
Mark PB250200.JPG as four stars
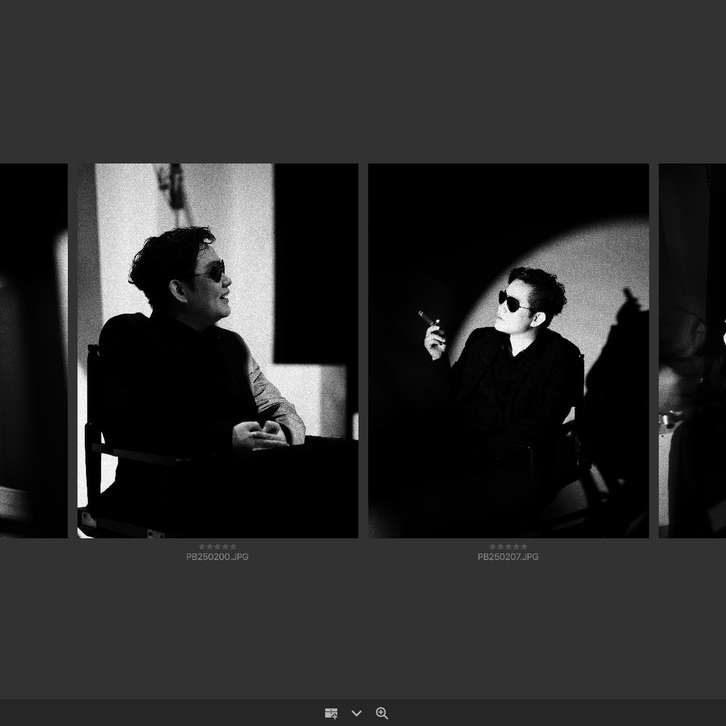tap(225, 547)
